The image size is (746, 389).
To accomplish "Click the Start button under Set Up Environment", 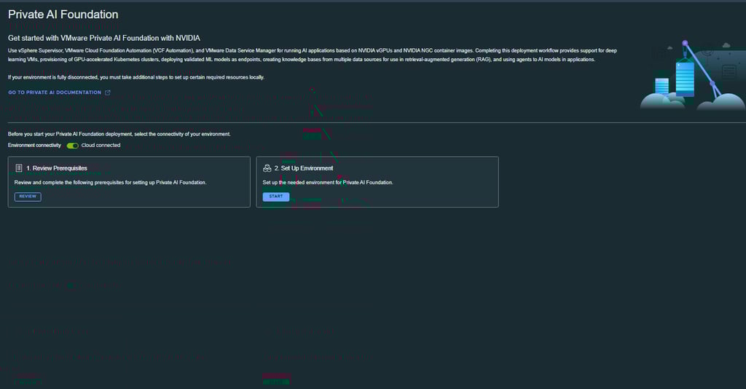I will (x=276, y=197).
